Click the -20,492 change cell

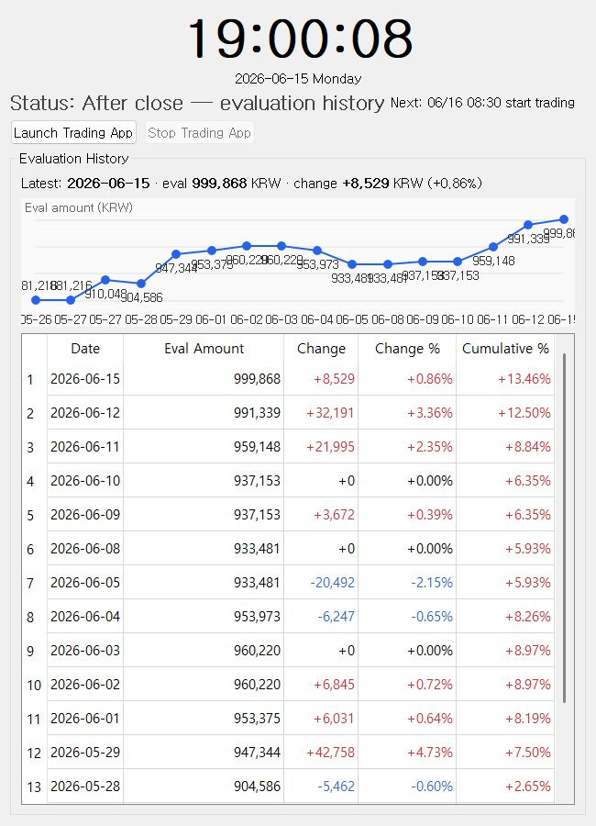[321, 583]
